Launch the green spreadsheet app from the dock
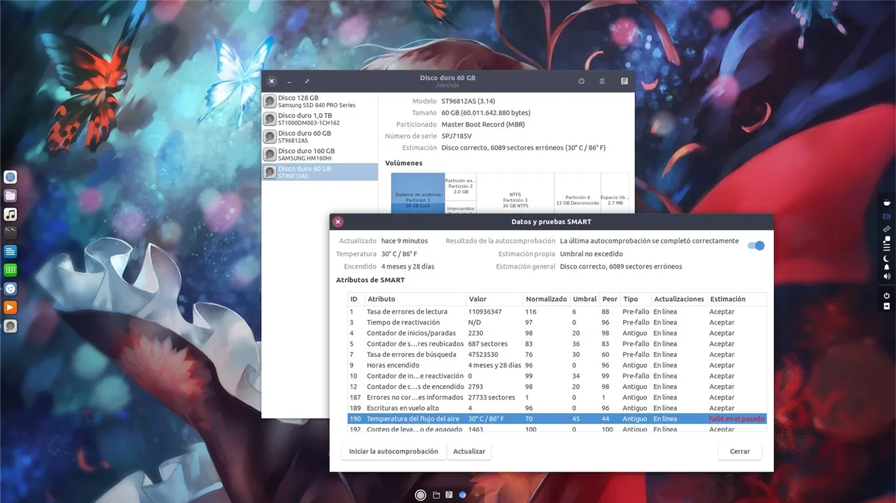 pos(10,269)
